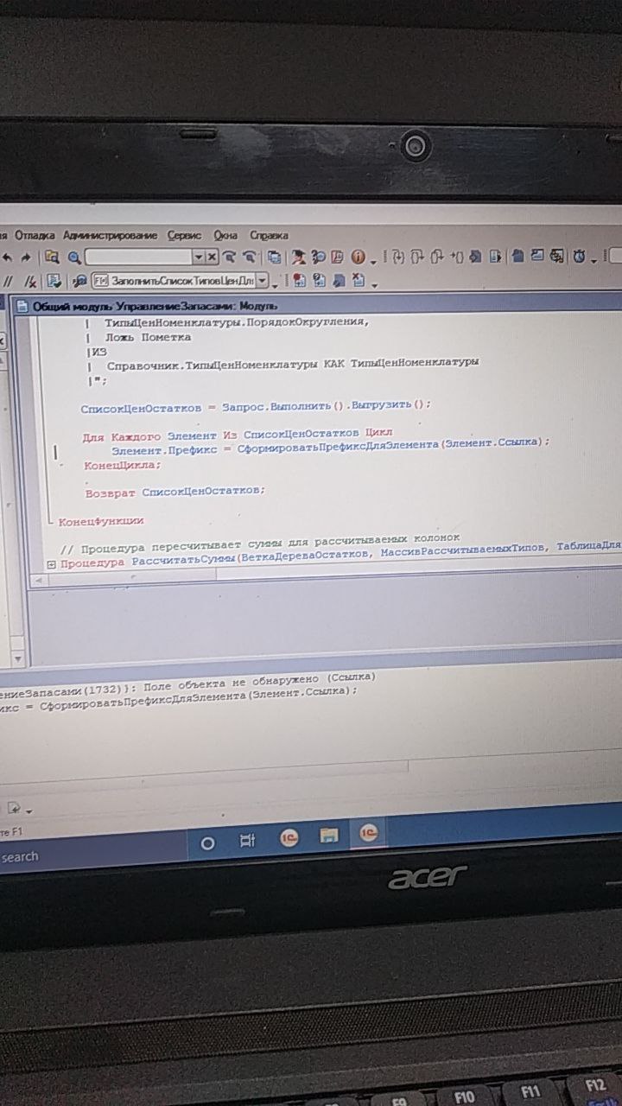Click into the toolbar search text field
This screenshot has height=1106, width=622.
coord(138,257)
